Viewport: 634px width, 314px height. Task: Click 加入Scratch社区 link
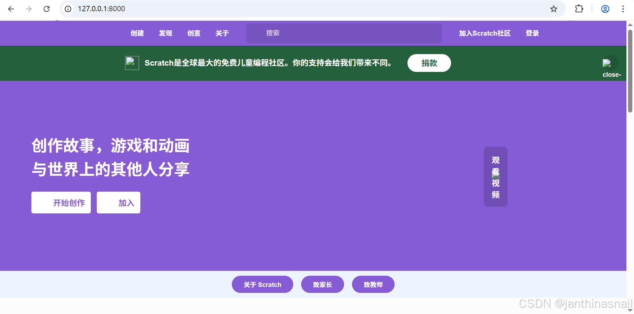pos(485,33)
